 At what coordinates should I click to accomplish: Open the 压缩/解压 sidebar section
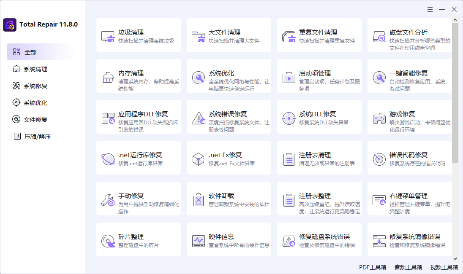(29, 136)
